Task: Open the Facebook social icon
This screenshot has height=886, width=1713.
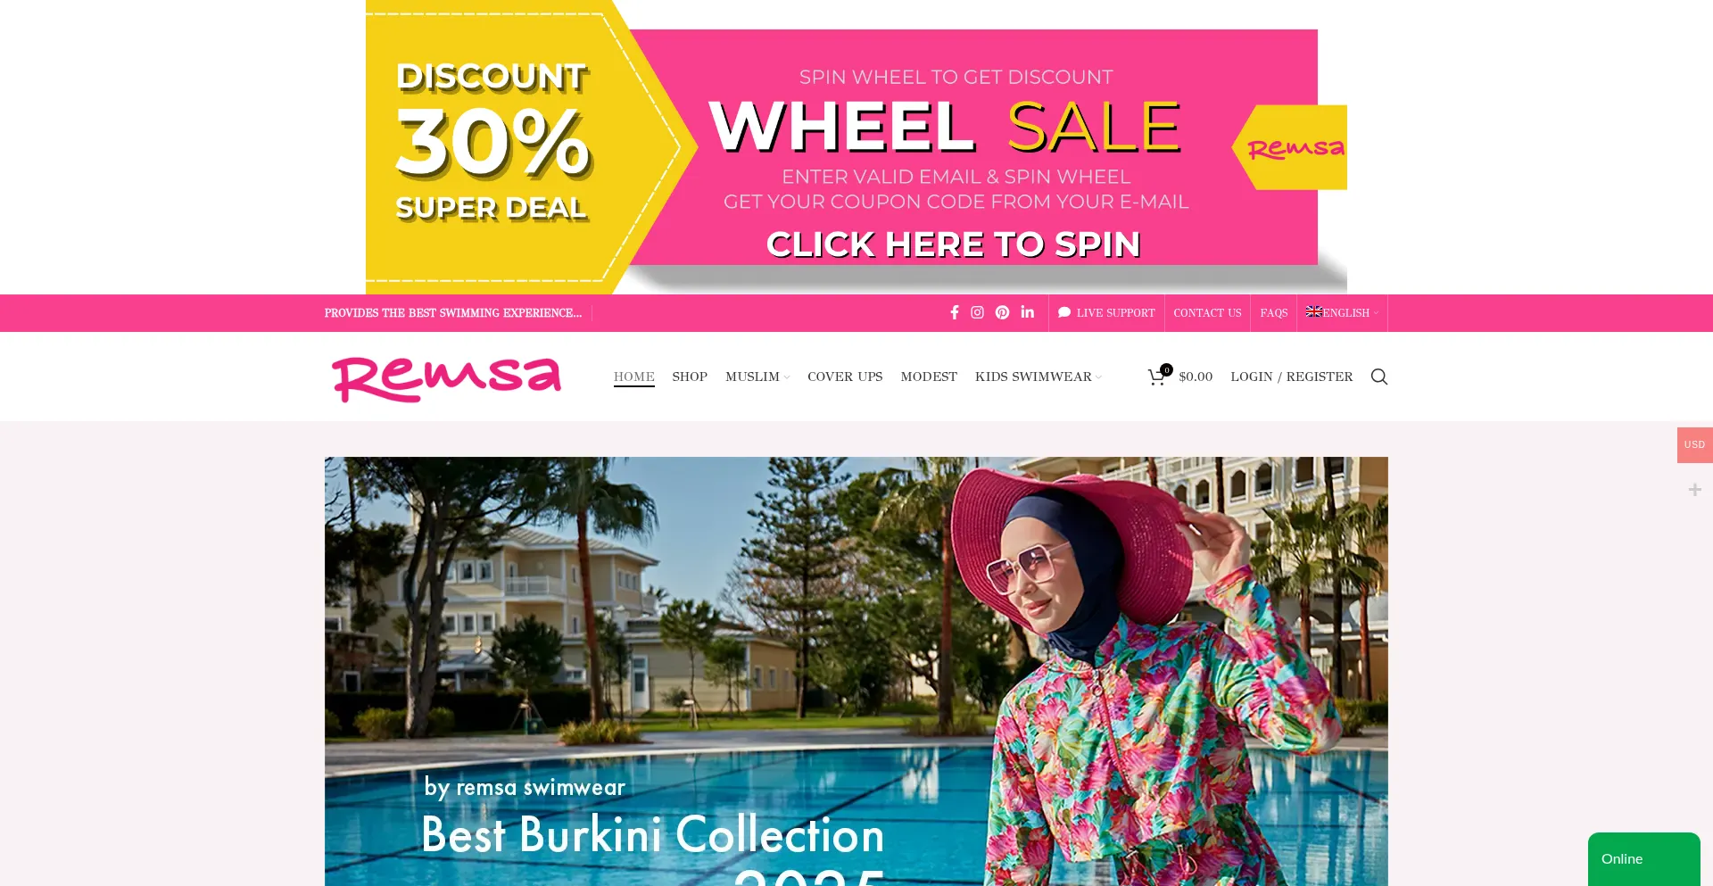Action: tap(954, 312)
